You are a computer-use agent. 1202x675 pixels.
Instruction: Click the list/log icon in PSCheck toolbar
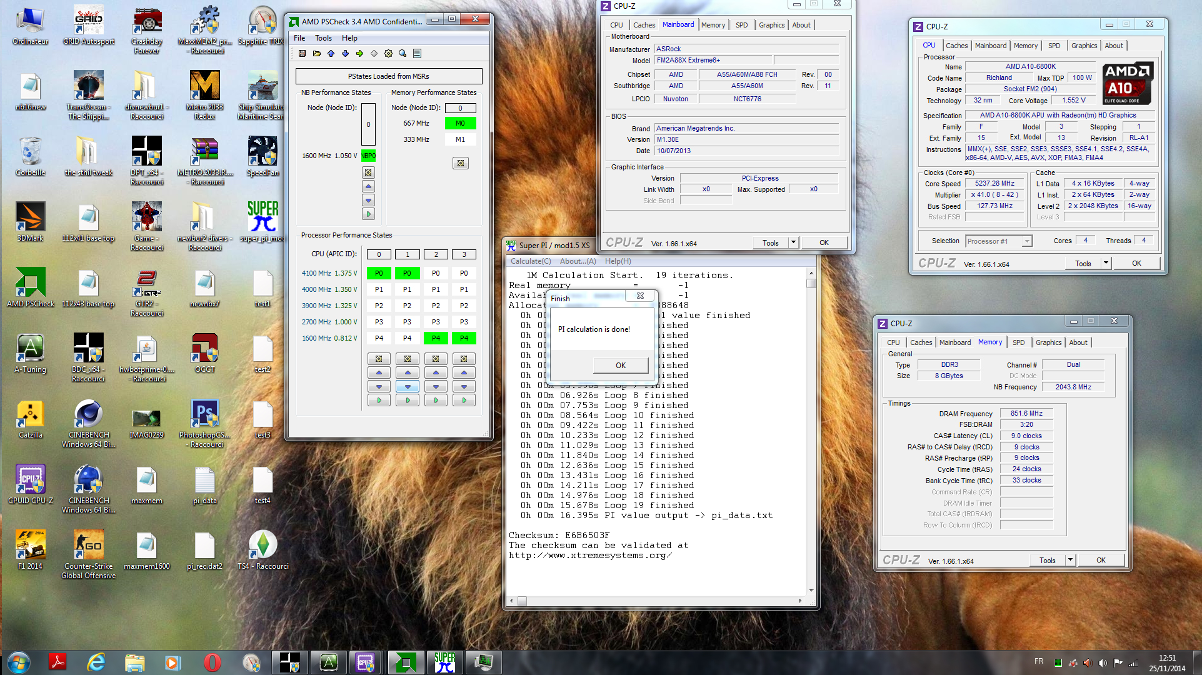coord(417,54)
